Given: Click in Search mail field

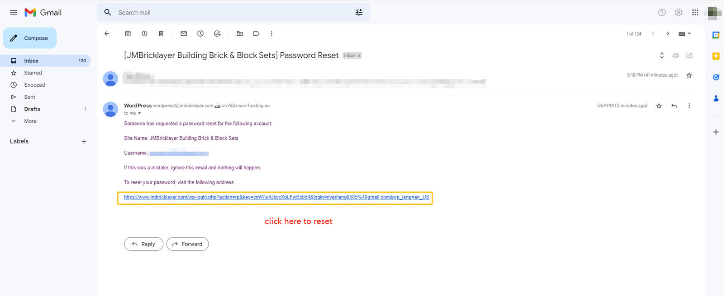Looking at the screenshot, I should coord(233,13).
